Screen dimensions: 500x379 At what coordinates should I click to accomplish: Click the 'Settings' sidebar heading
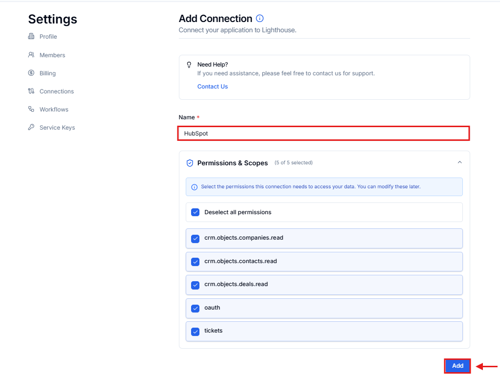tap(53, 19)
